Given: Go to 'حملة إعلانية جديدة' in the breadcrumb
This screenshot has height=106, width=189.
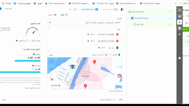Looking at the screenshot, I should point(109,9).
